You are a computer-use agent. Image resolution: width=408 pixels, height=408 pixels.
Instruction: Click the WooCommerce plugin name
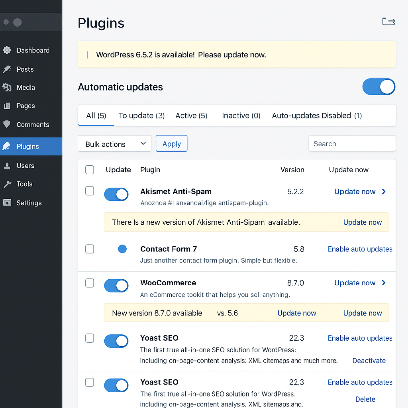point(168,283)
